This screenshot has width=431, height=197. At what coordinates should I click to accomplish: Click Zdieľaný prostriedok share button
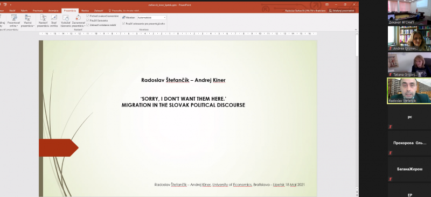[x=342, y=11]
